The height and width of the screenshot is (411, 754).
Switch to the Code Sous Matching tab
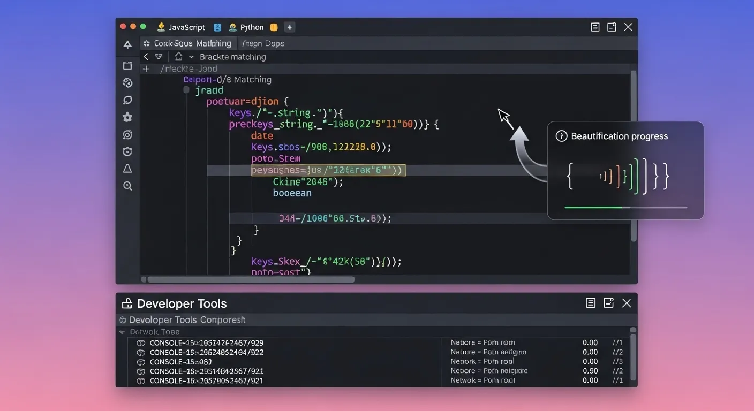[188, 43]
